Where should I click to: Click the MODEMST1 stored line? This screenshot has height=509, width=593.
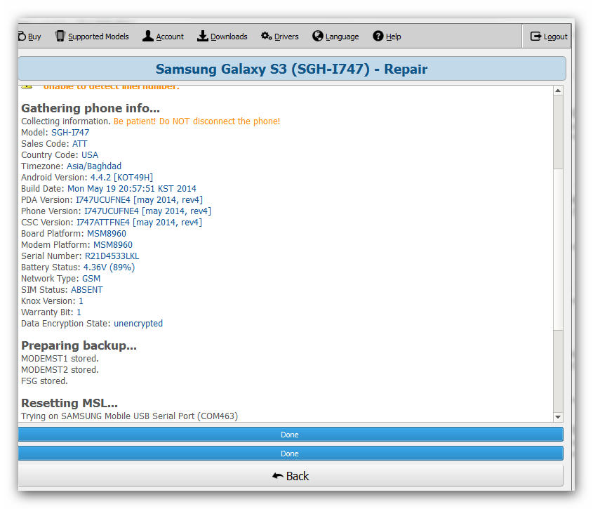point(60,358)
